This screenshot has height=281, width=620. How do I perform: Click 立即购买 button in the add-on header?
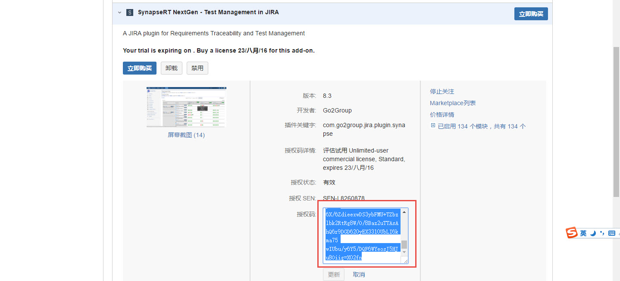pyautogui.click(x=531, y=14)
